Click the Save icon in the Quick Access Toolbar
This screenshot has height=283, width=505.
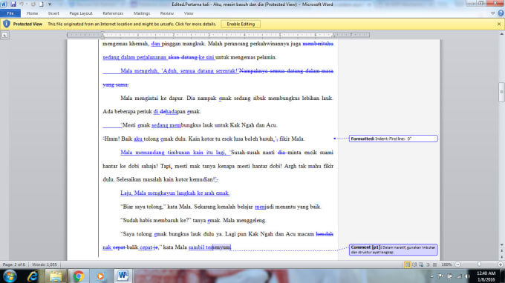(13, 4)
